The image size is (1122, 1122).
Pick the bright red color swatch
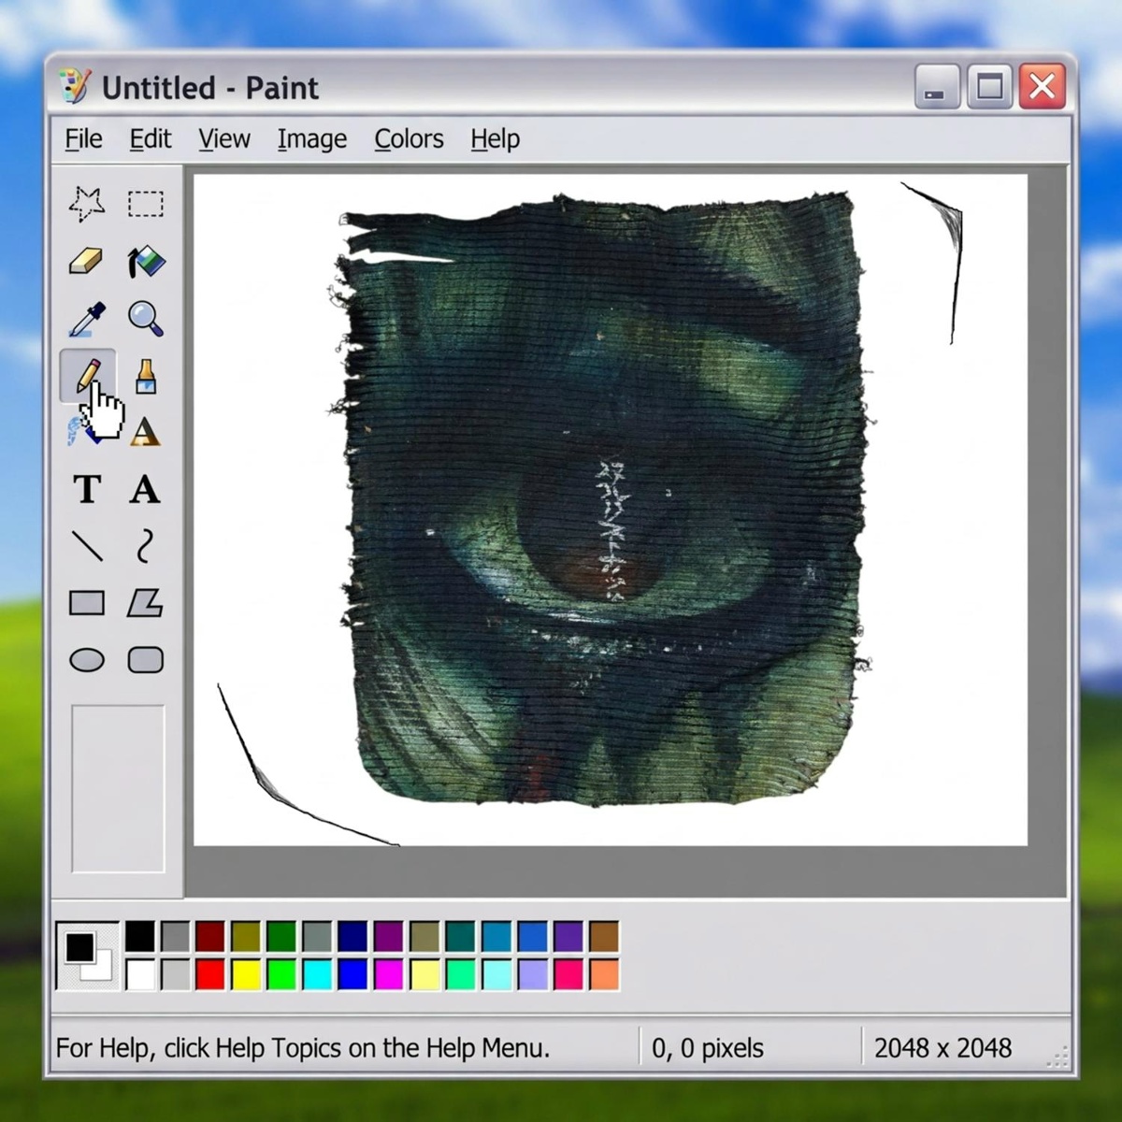coord(210,974)
